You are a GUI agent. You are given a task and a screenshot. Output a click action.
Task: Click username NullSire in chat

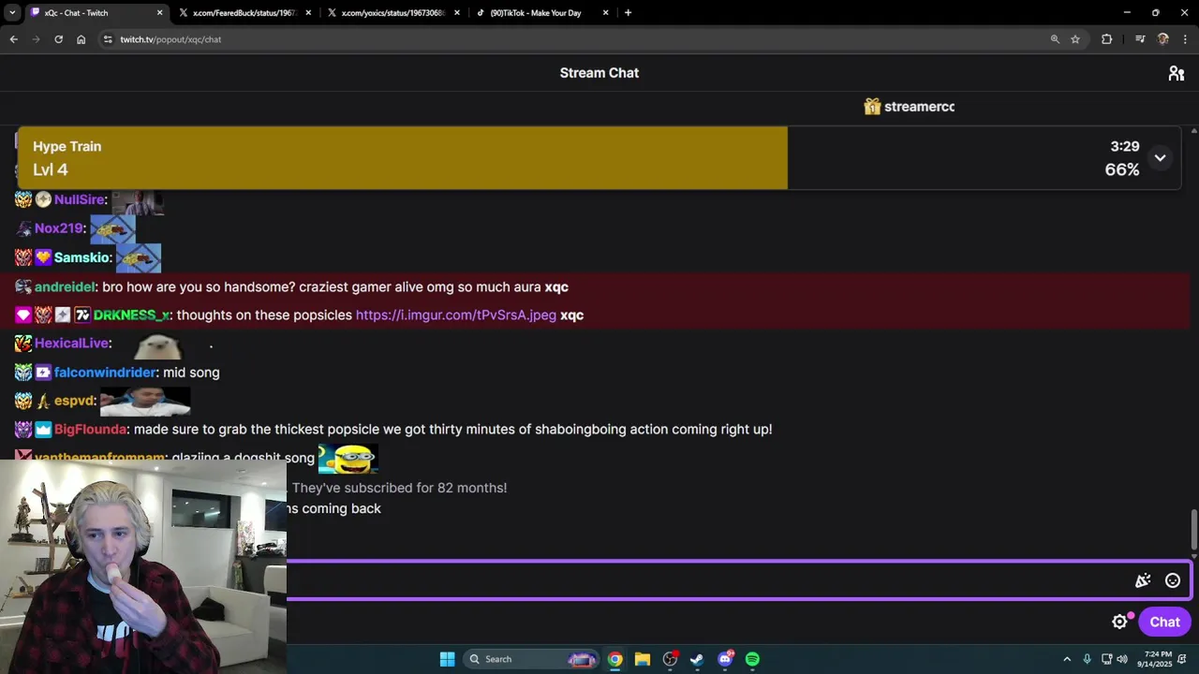coord(80,199)
